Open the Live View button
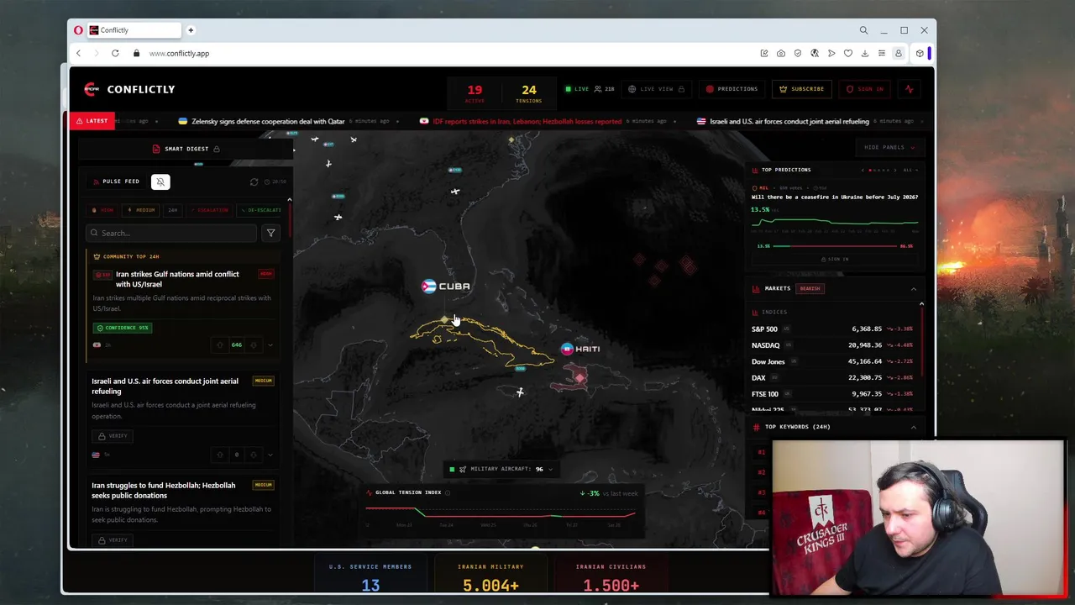Viewport: 1075px width, 605px height. coord(657,89)
